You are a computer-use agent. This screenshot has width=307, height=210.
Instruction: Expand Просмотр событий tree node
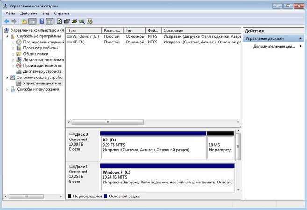(x=13, y=48)
